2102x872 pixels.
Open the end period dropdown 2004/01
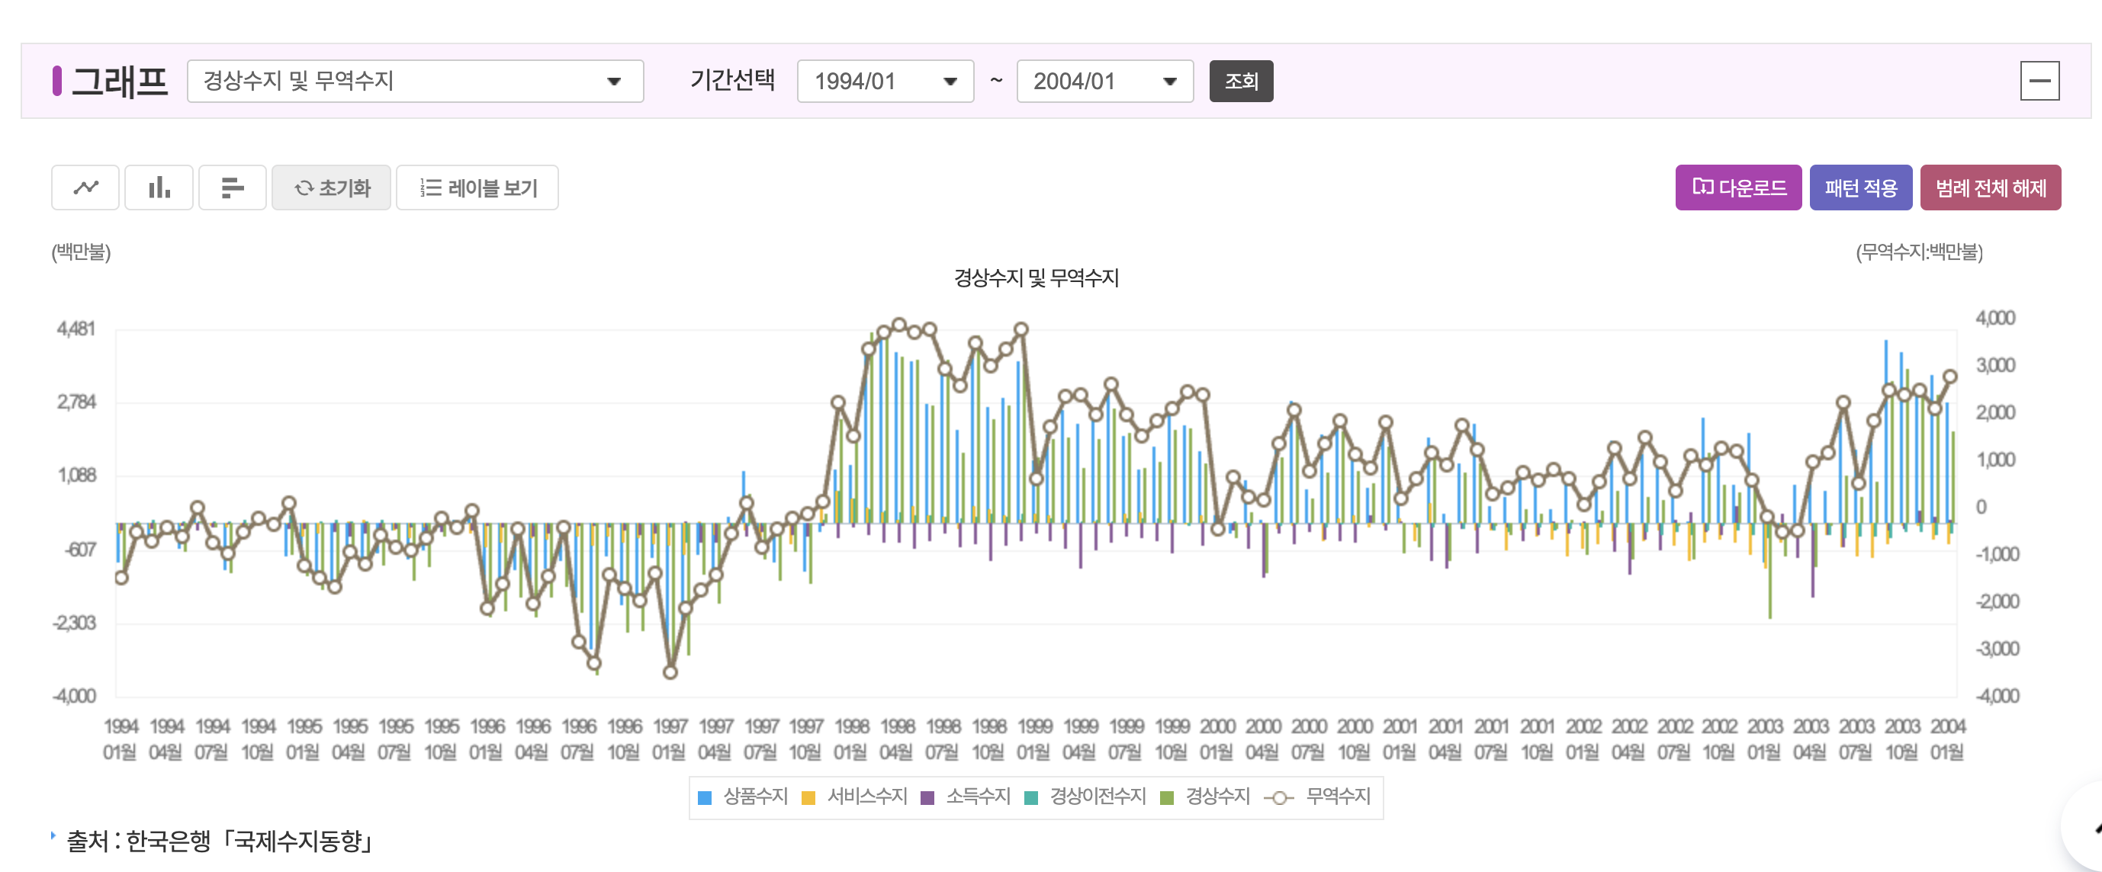pos(1105,81)
